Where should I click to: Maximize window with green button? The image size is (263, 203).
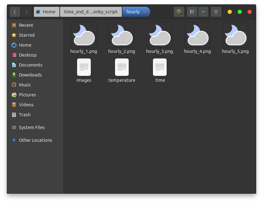click(x=240, y=12)
